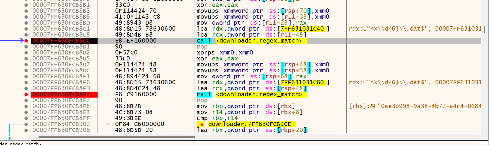Set breakpoint dot beside address 00007FF630FCB8C1

[26, 29]
